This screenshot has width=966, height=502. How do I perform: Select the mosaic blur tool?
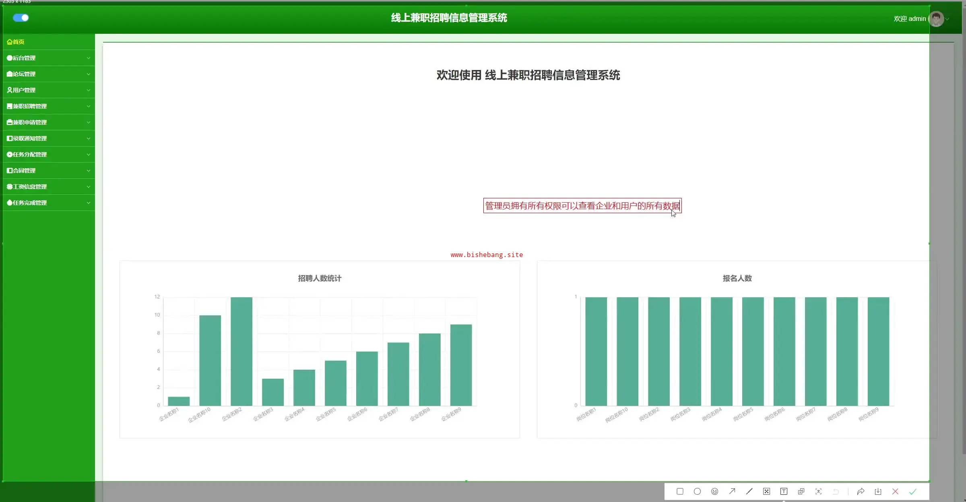pyautogui.click(x=766, y=491)
